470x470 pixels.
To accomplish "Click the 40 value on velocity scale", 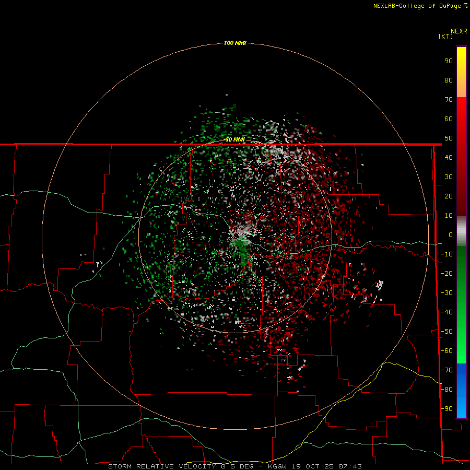I will pos(449,157).
